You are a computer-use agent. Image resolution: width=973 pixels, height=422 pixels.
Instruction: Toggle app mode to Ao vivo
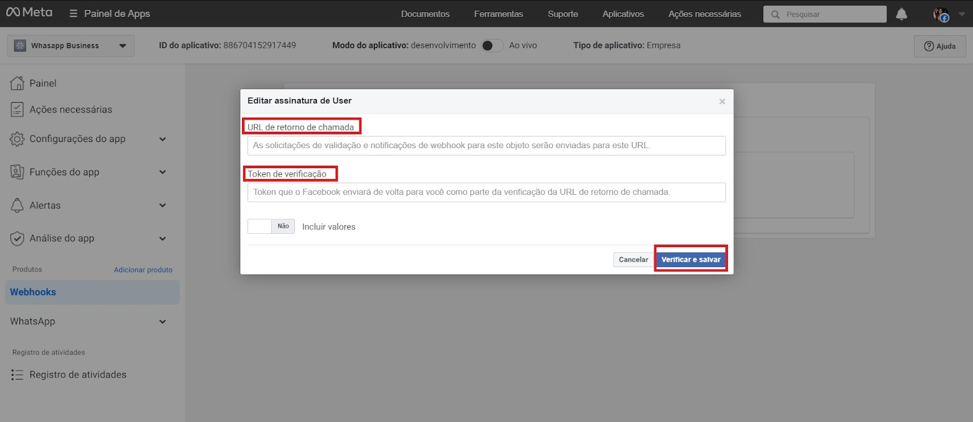pos(492,46)
